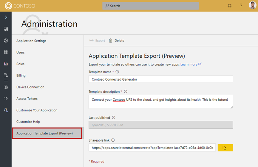
Task: Open Billing in Administration menu
Action: point(21,76)
